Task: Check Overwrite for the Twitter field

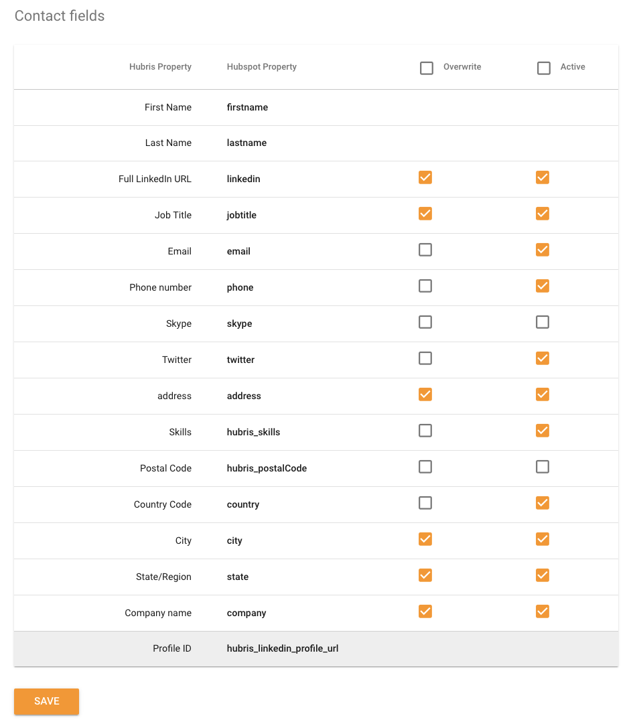Action: 425,358
